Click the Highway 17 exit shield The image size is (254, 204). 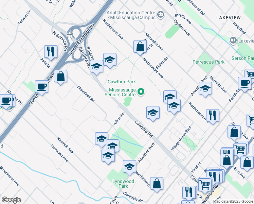coord(70,37)
